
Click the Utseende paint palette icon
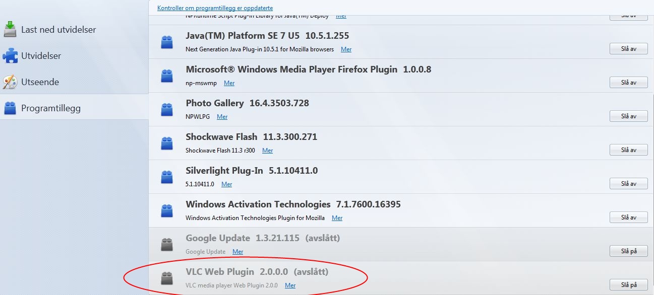point(10,82)
